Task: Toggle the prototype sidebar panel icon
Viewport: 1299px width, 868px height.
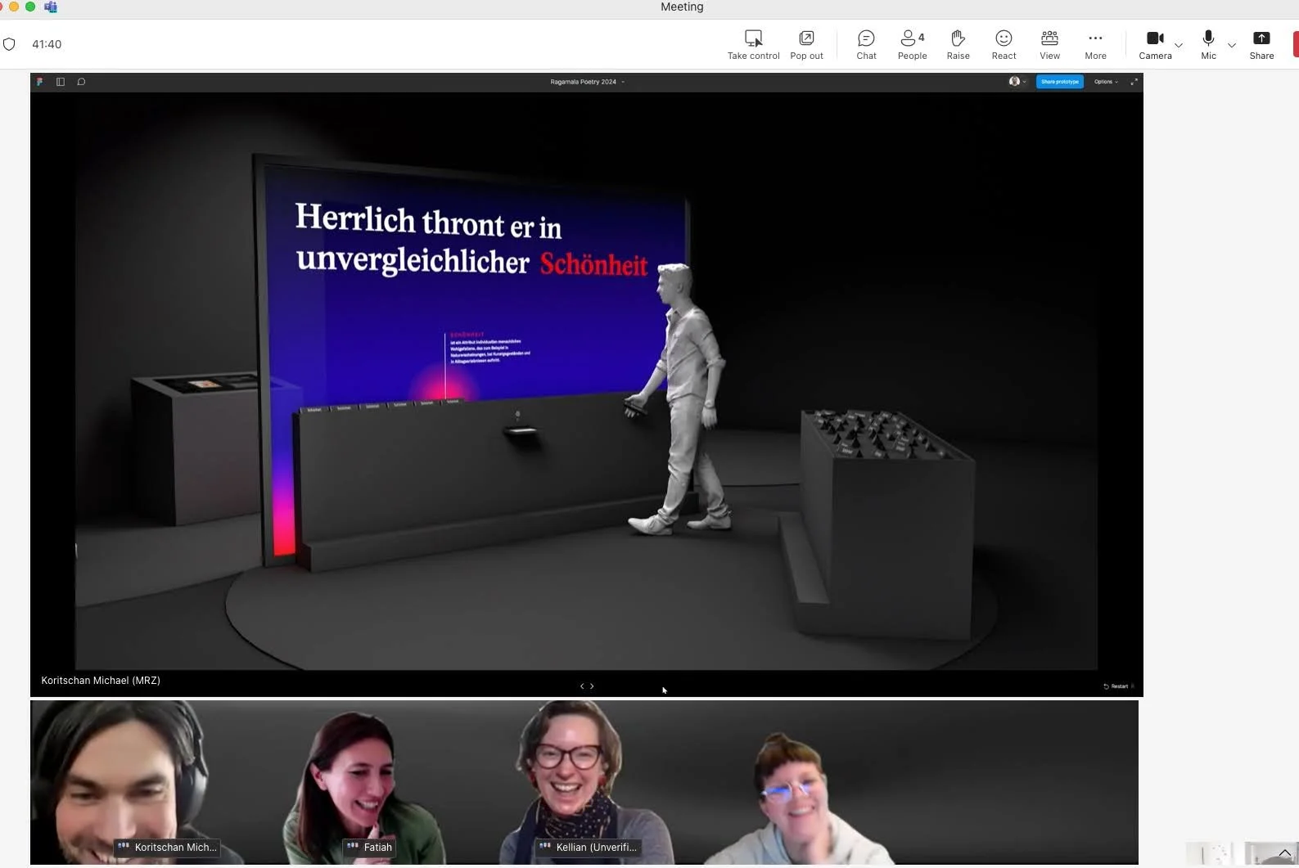Action: [x=61, y=82]
